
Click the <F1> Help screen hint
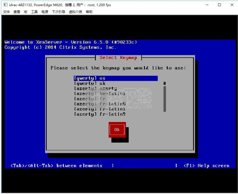click(x=207, y=166)
